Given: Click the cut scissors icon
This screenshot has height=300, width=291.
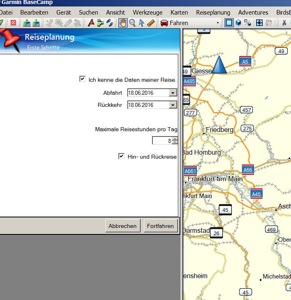Looking at the screenshot, I should (x=284, y=23).
